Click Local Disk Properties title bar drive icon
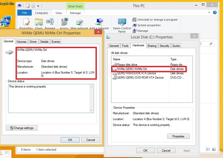Screen dimensions: 223x158 pos(108,37)
